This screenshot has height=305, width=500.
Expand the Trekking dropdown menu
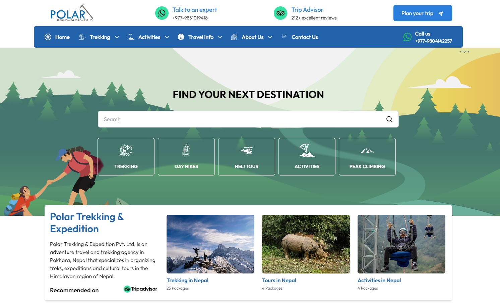[x=117, y=37]
